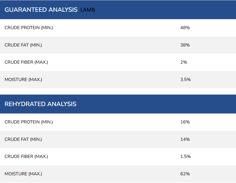This screenshot has width=236, height=183.
Task: Select Crude Protein label under Rehydrated Analysis
Action: pos(29,122)
